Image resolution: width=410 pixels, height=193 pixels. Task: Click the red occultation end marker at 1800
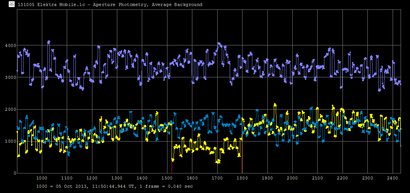(x=242, y=156)
